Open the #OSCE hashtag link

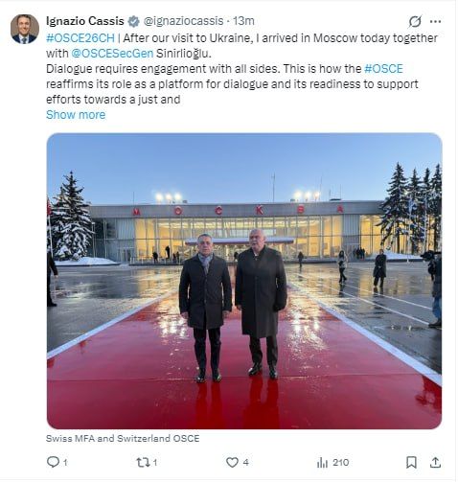[383, 69]
